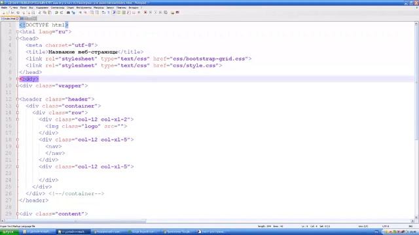
Task: Collapse the container div fold, line 13
Action: click(x=18, y=106)
